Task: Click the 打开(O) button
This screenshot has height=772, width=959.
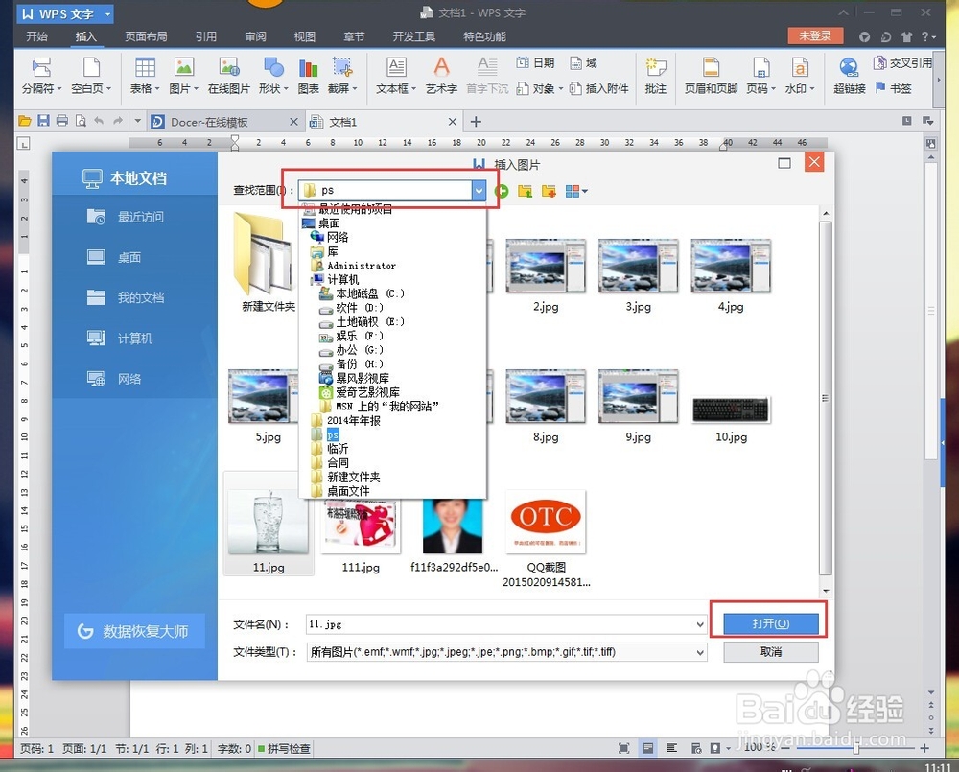Action: 769,622
